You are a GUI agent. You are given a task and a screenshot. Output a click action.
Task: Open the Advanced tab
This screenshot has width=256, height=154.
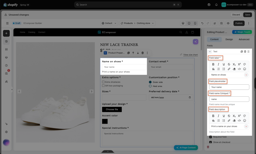[244, 39]
